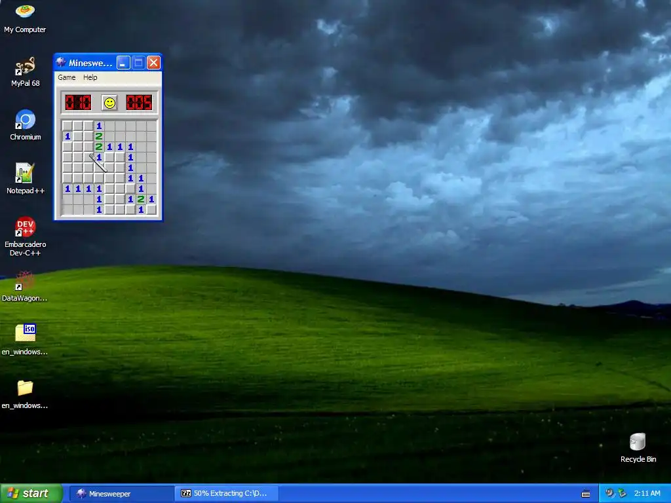Open the Windows Start menu

click(x=31, y=493)
